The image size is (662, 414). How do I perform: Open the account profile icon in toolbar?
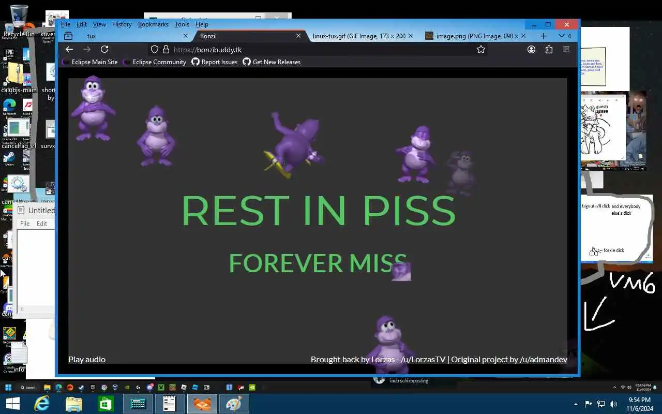[x=531, y=49]
